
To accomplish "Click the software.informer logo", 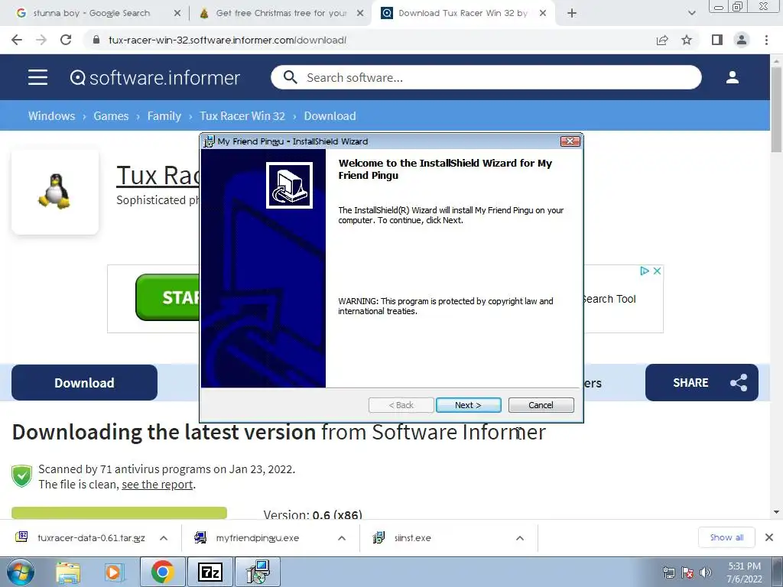I will (154, 77).
